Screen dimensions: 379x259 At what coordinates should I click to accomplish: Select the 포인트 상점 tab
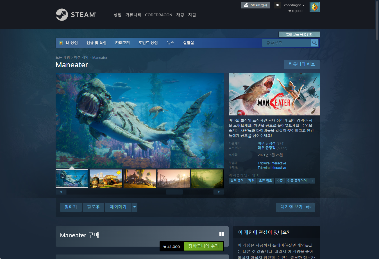point(148,43)
